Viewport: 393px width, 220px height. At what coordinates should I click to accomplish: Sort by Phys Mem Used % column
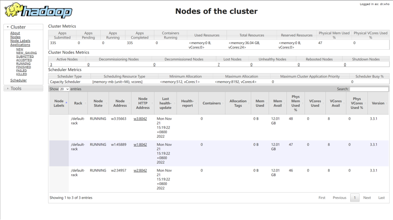[296, 103]
